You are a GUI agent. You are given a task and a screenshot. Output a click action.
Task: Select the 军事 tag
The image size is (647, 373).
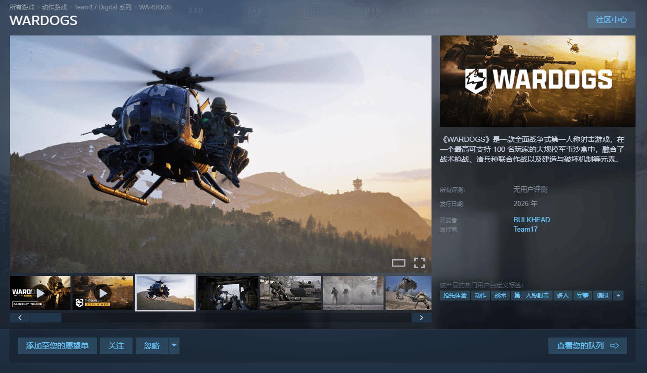pyautogui.click(x=582, y=295)
